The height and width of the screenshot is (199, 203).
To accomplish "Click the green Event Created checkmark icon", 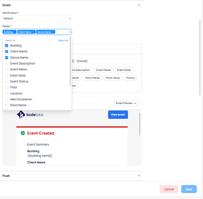I will click(x=23, y=133).
